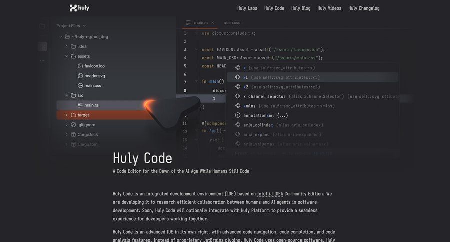Click the header.svg image file icon
Viewport: 450px width, 242px height.
(80, 76)
